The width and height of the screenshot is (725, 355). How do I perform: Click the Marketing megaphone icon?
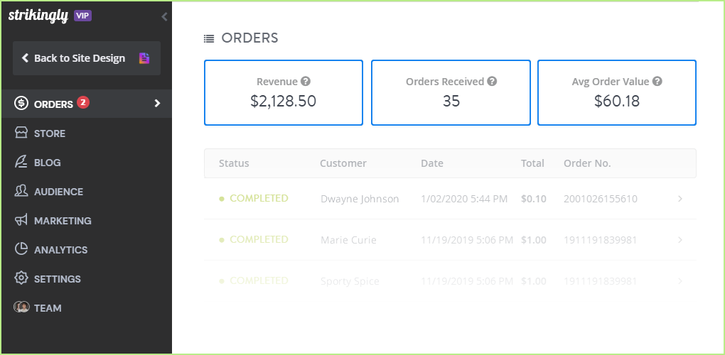pyautogui.click(x=21, y=220)
